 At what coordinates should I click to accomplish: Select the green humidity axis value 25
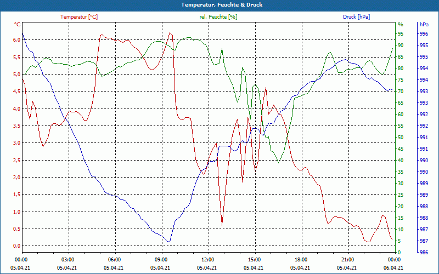tap(401, 195)
